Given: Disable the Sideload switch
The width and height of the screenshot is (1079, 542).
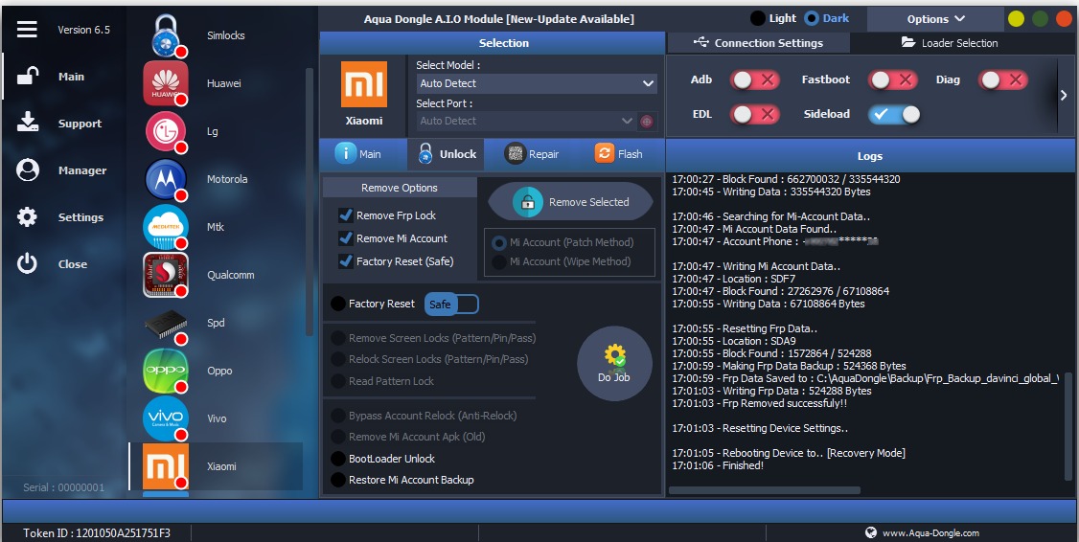Looking at the screenshot, I should 894,114.
